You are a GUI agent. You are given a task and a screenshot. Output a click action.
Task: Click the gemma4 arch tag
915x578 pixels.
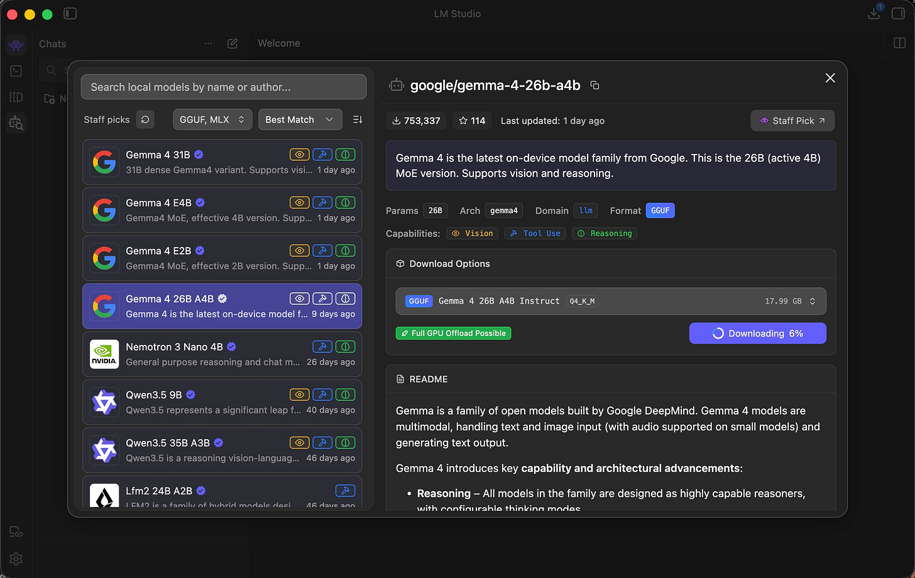pyautogui.click(x=505, y=210)
